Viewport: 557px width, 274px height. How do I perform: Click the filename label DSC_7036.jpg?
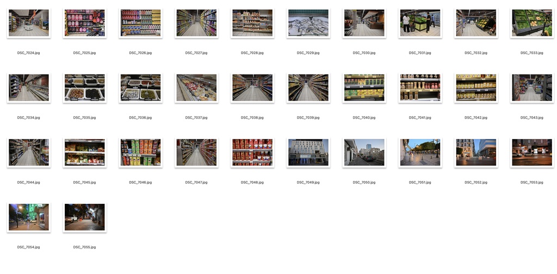click(141, 117)
